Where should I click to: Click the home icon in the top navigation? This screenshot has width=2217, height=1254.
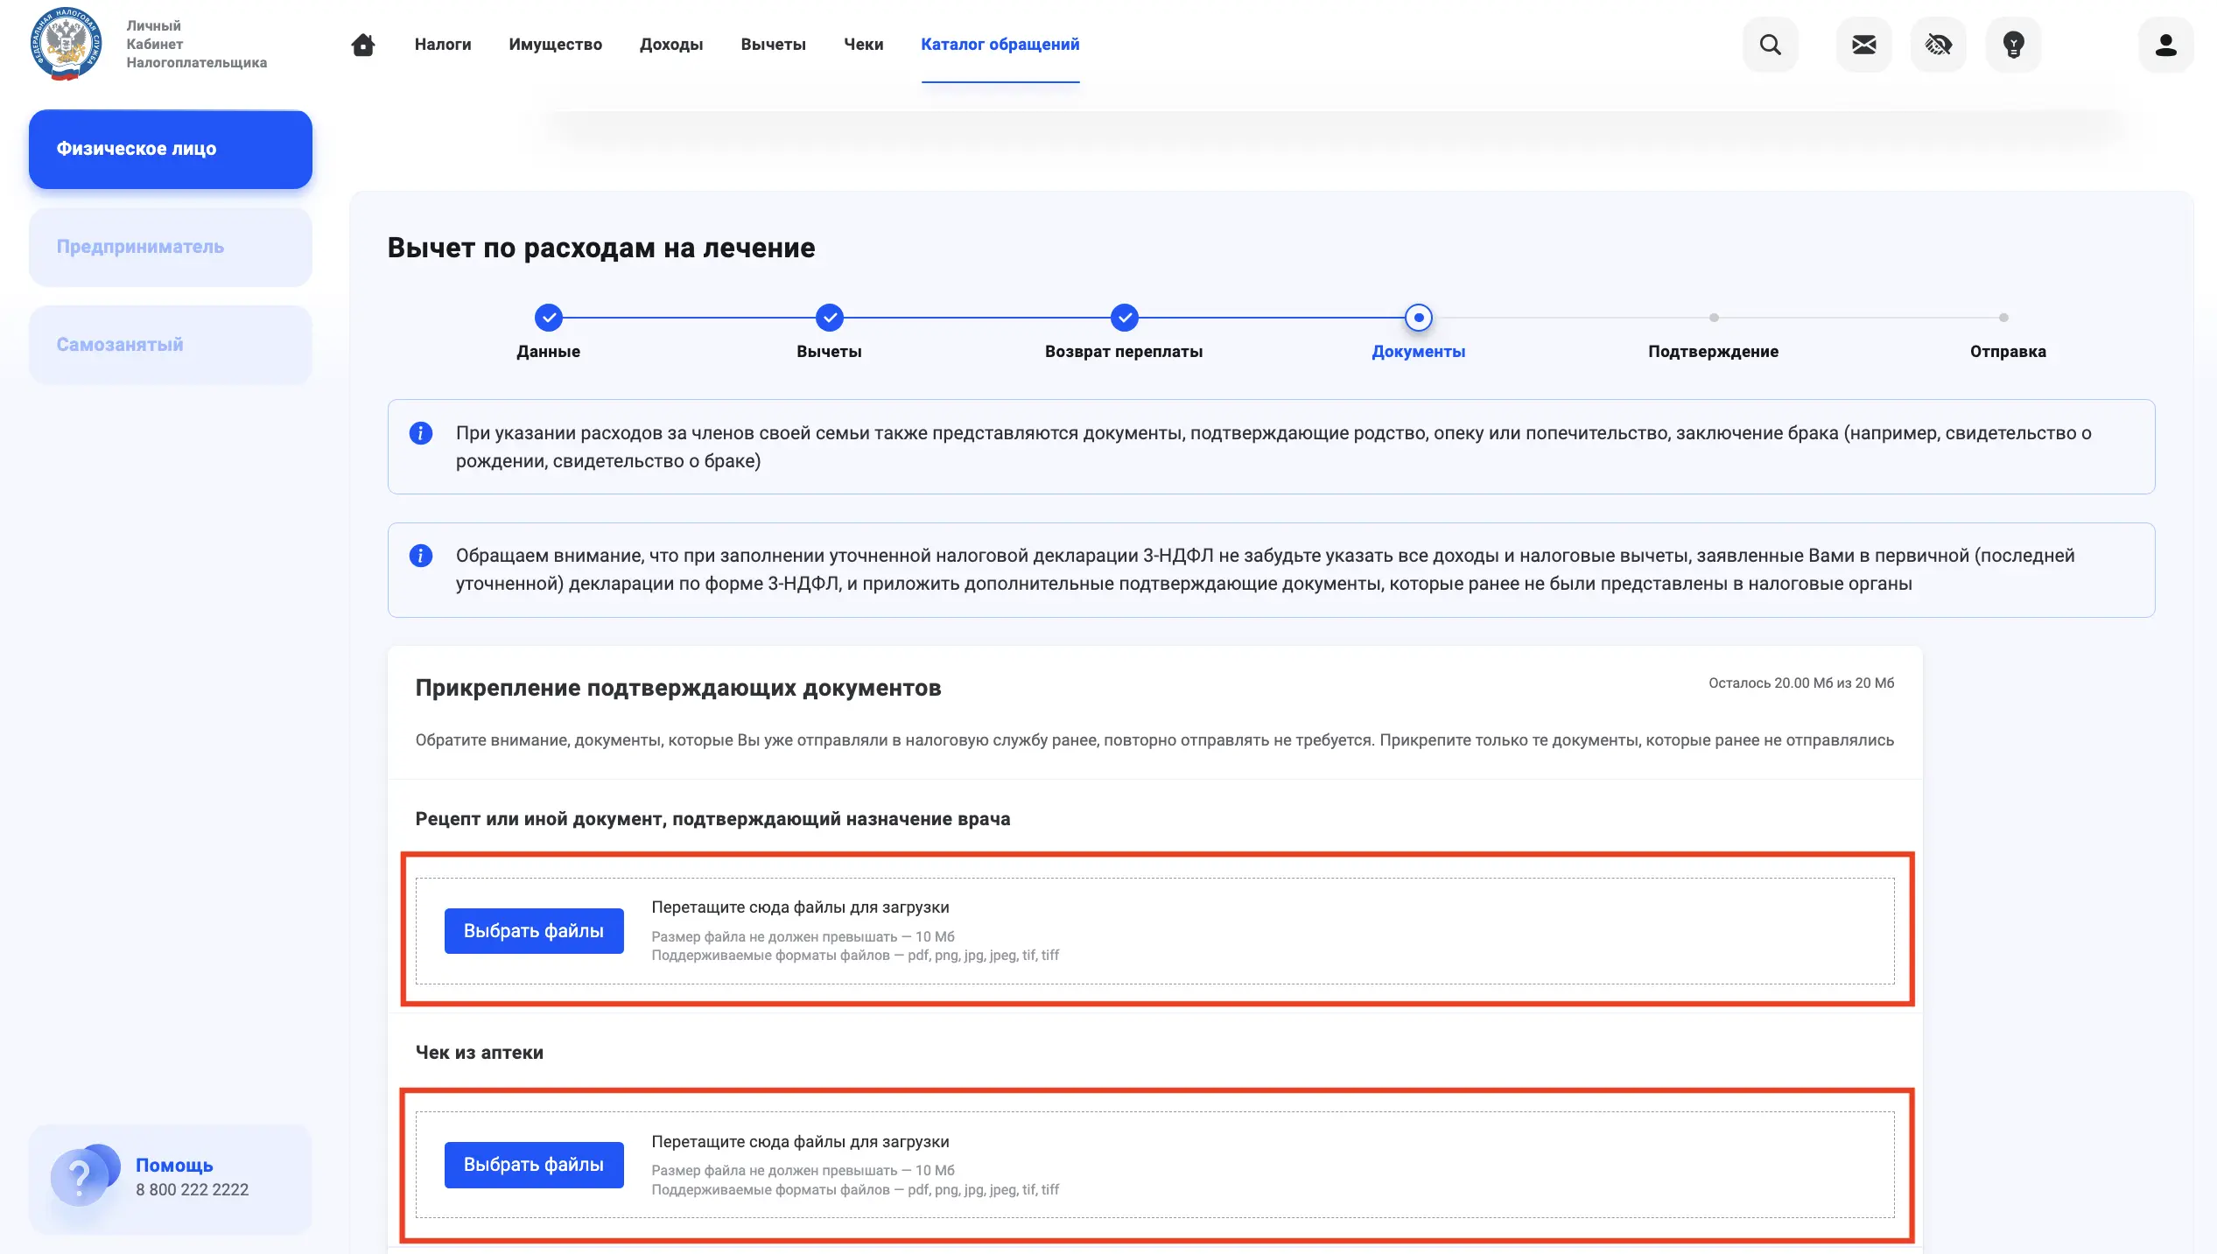point(363,45)
